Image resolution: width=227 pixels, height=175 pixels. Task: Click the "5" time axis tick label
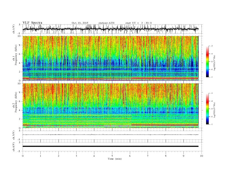coord(112,156)
